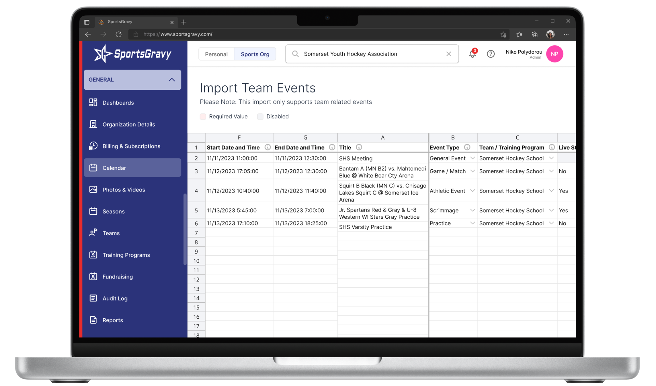Open the Dashboards sidebar icon

93,102
